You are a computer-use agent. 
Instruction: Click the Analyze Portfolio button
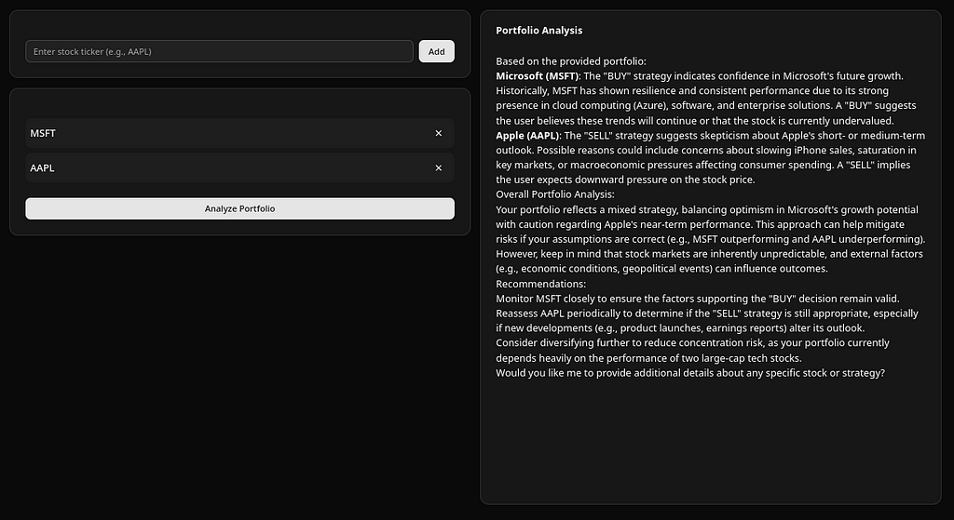pyautogui.click(x=239, y=208)
